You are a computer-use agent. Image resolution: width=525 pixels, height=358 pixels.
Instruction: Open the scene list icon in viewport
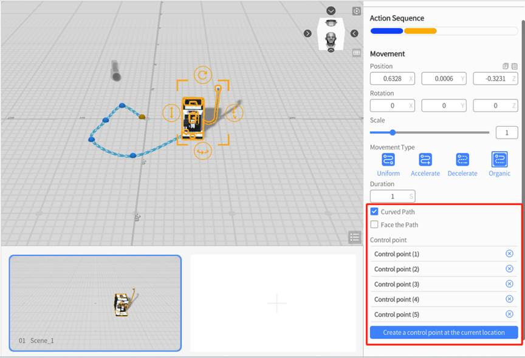pyautogui.click(x=355, y=237)
